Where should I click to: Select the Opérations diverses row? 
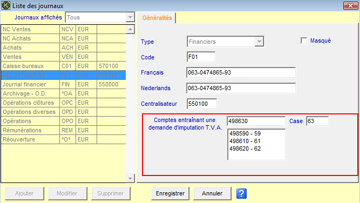(x=63, y=112)
